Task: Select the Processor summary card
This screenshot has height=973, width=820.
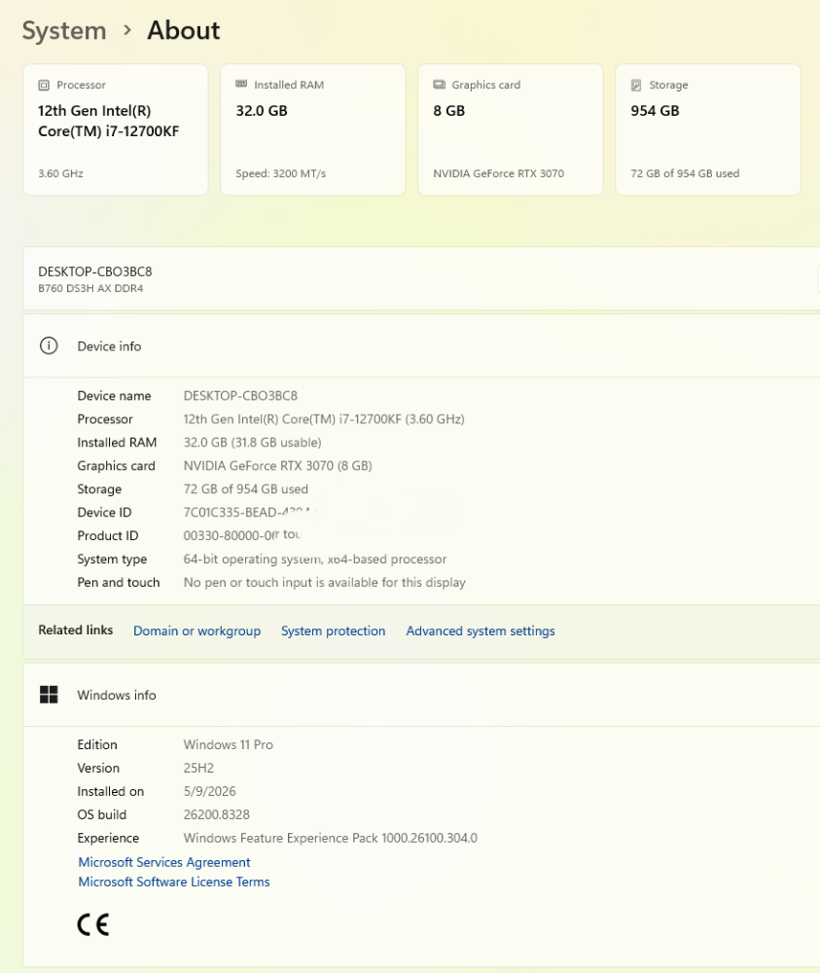Action: tap(116, 129)
